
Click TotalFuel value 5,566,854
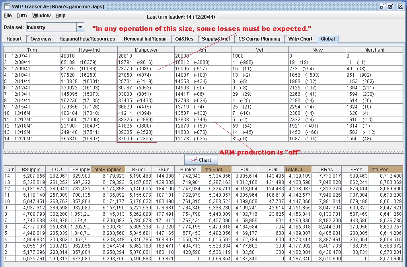216,259
